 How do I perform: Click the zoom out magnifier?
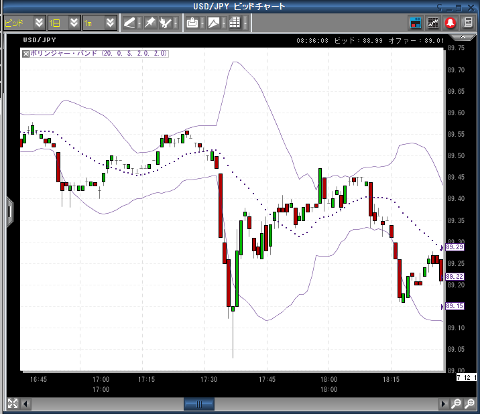pos(469,404)
